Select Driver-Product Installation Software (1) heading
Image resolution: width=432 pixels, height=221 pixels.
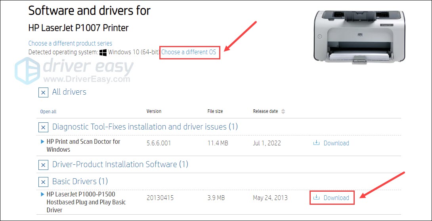(x=120, y=165)
